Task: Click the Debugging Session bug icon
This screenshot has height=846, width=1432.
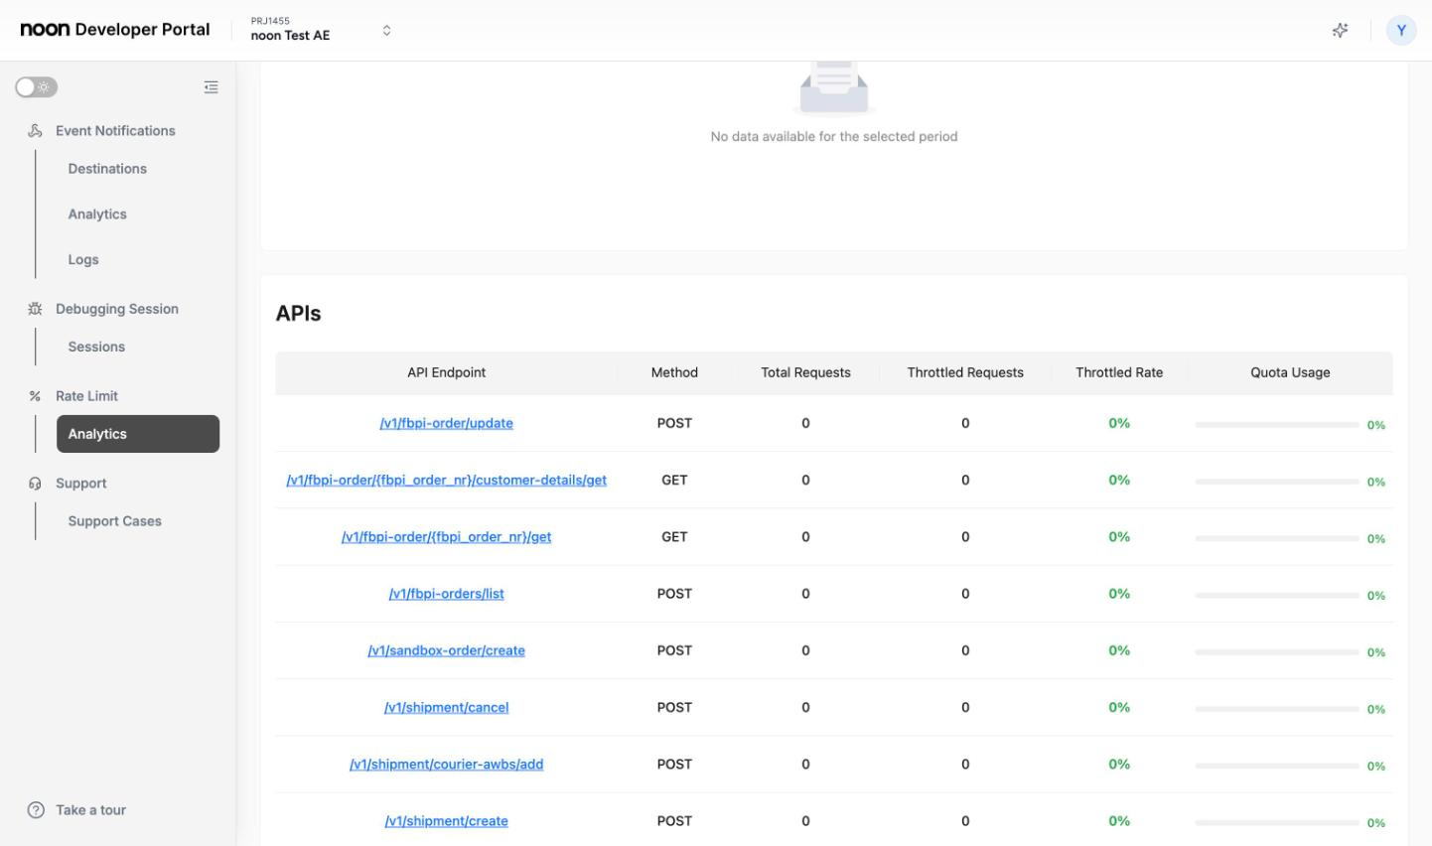Action: click(x=36, y=309)
